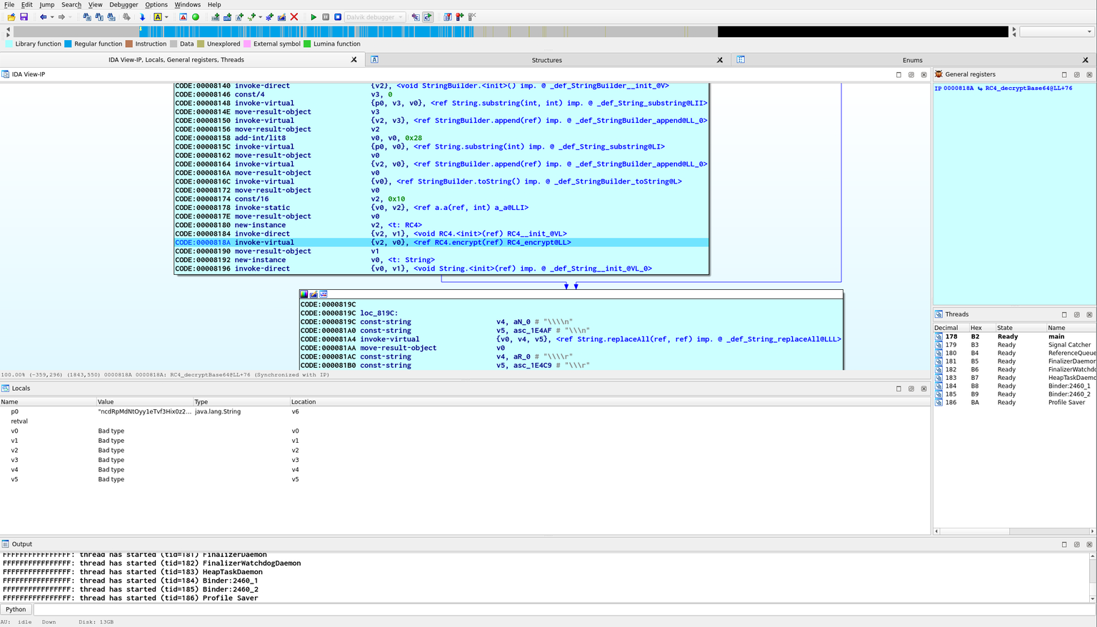Screen dimensions: 1097x627
Task: Click the Locals Type column header
Action: pos(241,402)
